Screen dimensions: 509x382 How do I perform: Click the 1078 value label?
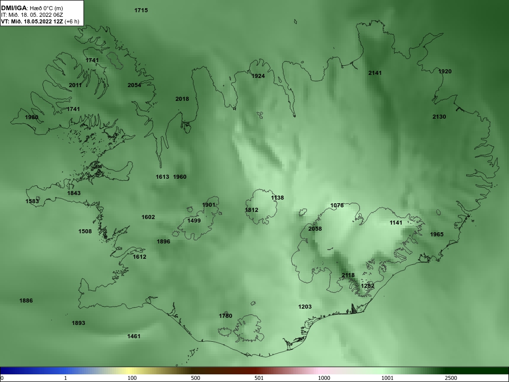(x=337, y=205)
